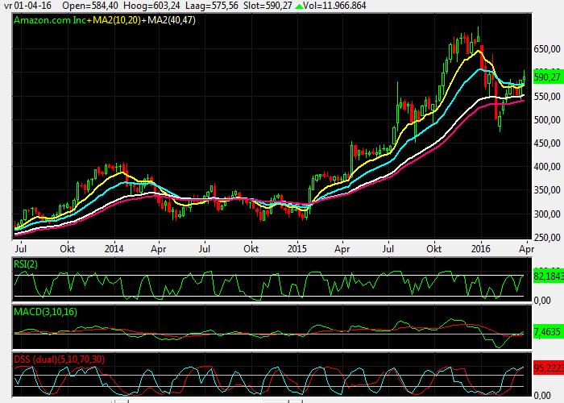Click the green 7,4635 MACD value tag

(547, 331)
